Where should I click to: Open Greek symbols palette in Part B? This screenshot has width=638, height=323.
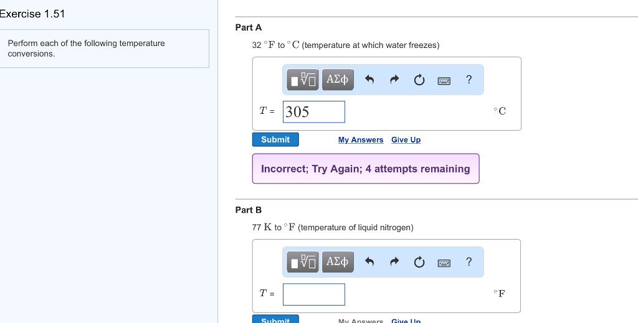[x=337, y=262]
